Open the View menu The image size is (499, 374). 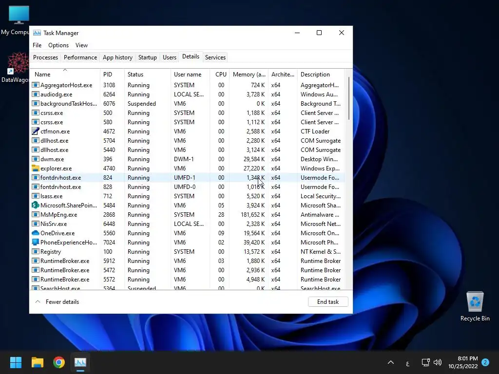tap(81, 45)
